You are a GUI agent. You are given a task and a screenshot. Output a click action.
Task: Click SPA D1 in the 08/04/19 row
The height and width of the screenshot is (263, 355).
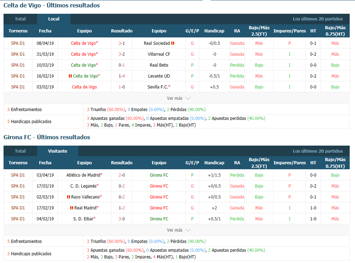[x=18, y=43]
